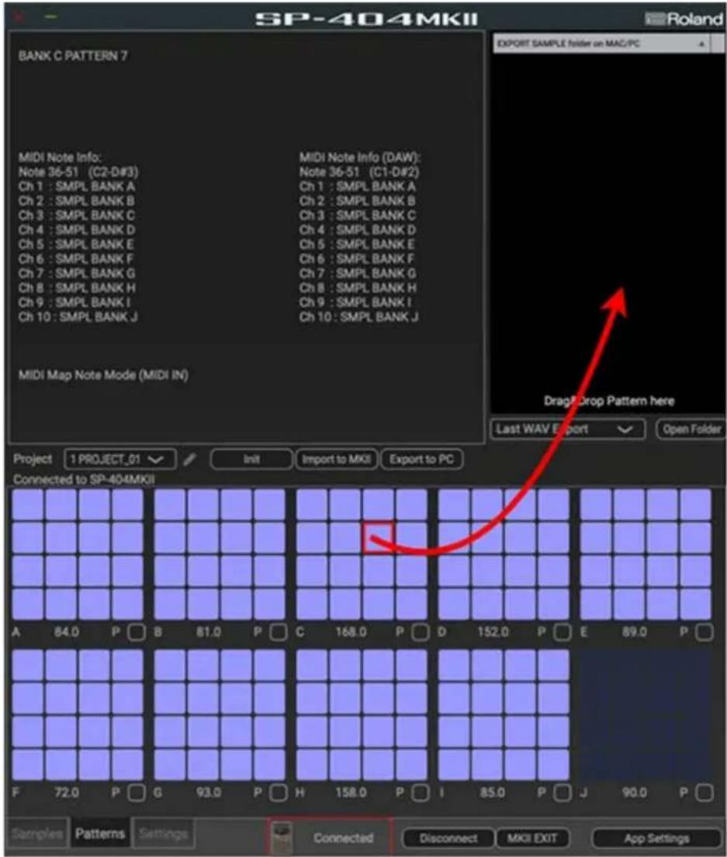Select the Patterns tab
The width and height of the screenshot is (727, 857).
[x=100, y=834]
